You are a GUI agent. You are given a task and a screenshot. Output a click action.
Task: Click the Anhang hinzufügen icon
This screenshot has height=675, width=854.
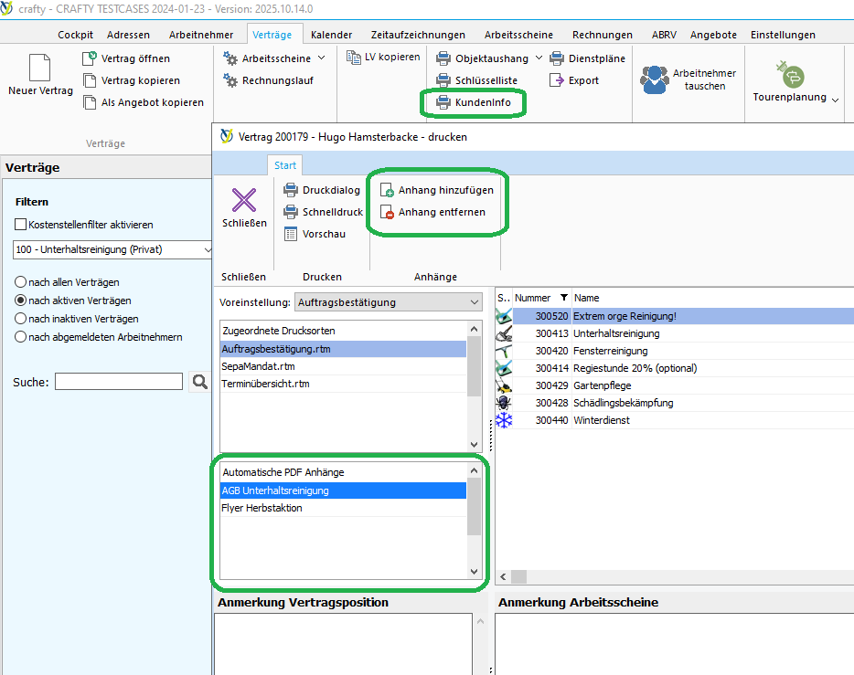387,191
